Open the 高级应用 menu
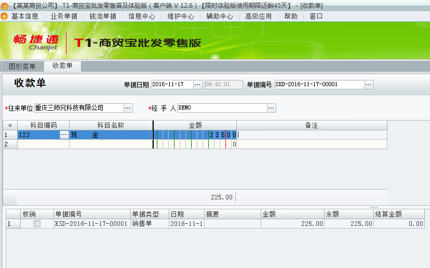Screen dimensions: 430x268 [x=258, y=16]
